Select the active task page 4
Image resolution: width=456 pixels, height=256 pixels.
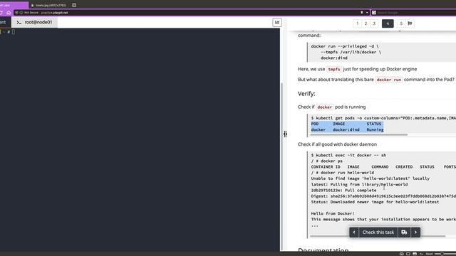(x=388, y=23)
